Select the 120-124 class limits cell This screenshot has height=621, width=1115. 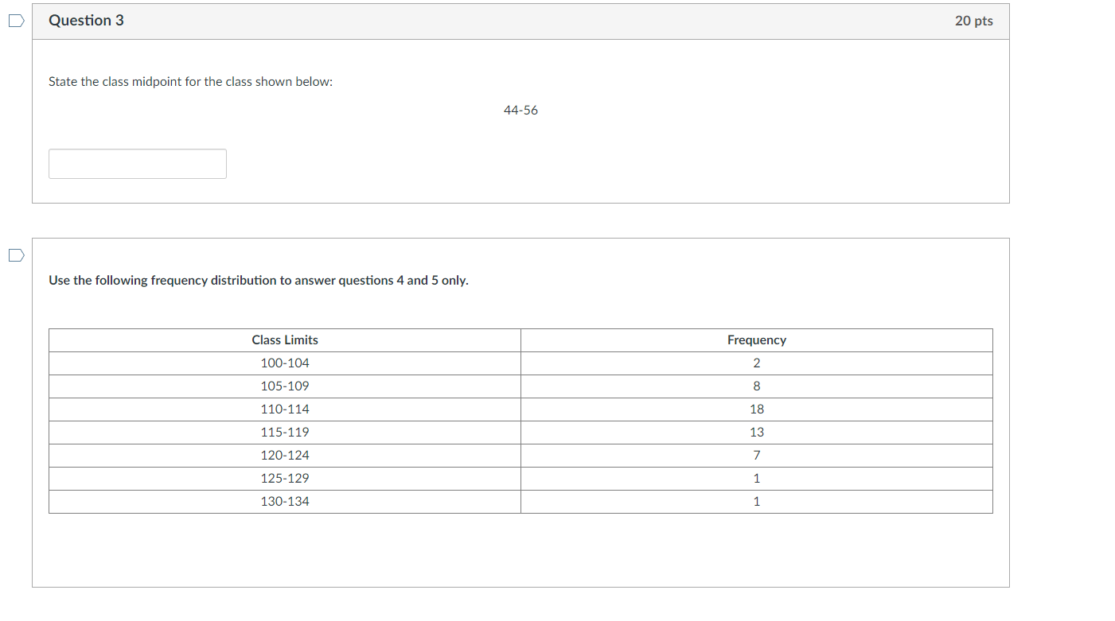tap(284, 455)
